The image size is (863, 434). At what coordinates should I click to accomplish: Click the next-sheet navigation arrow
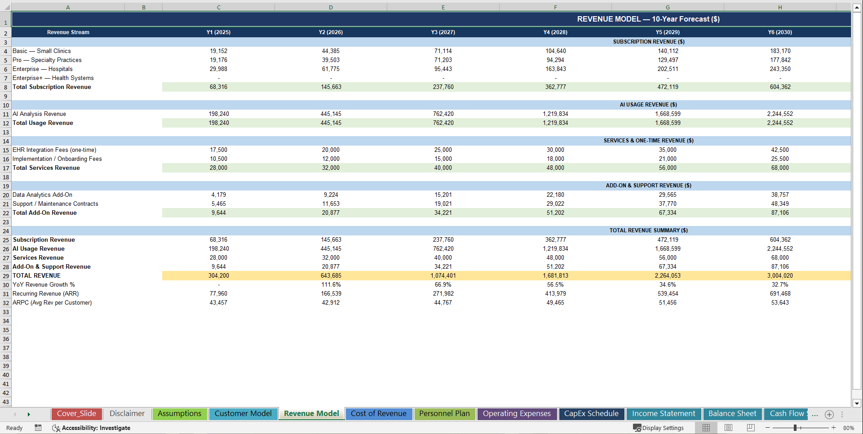pos(29,414)
